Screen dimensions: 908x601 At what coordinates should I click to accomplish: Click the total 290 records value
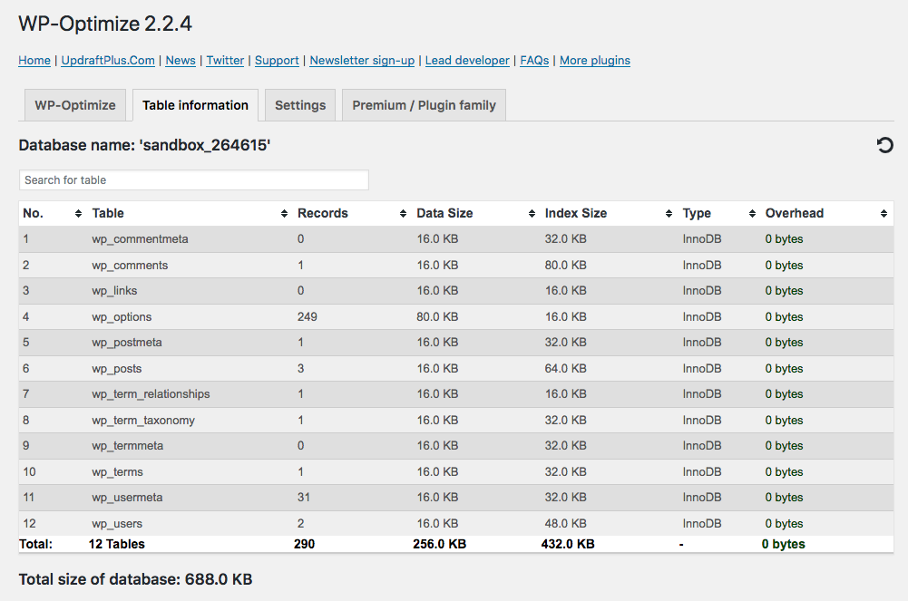(x=304, y=544)
